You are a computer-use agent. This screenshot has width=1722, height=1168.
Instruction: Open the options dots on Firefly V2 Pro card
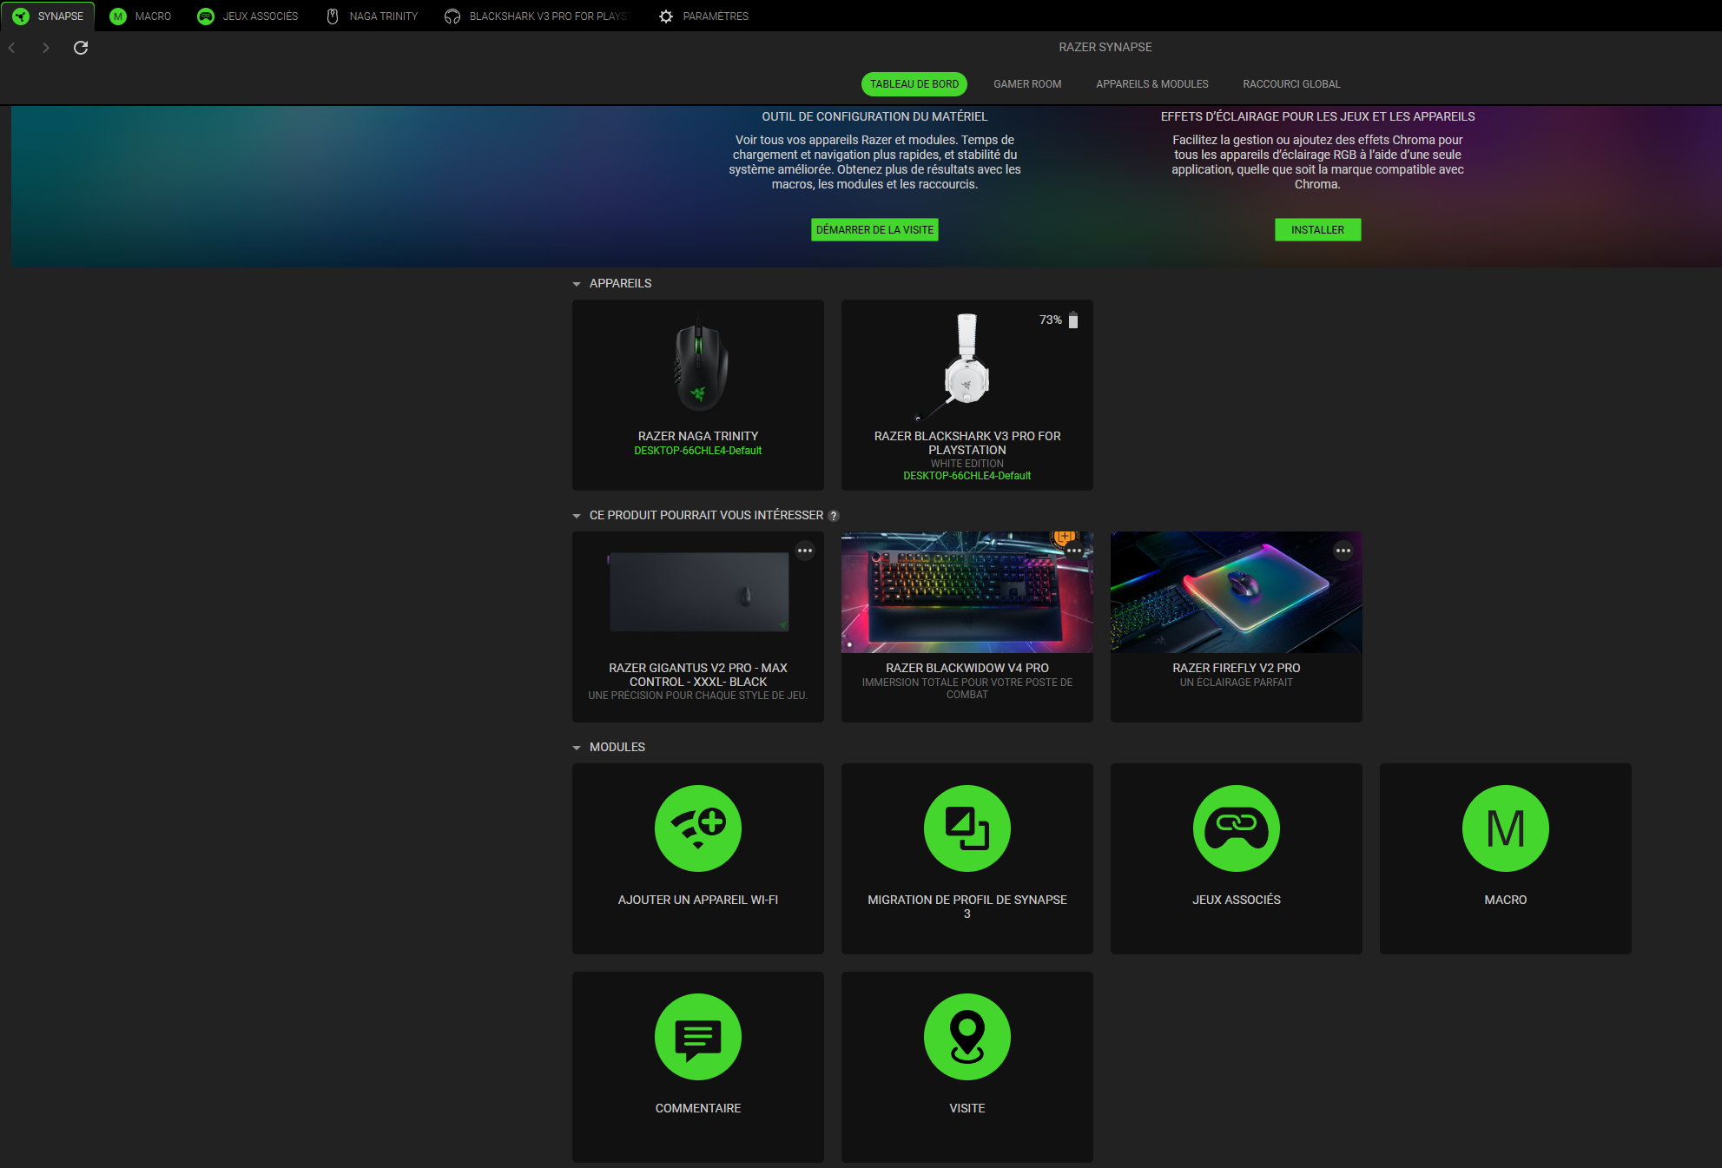coord(1343,551)
